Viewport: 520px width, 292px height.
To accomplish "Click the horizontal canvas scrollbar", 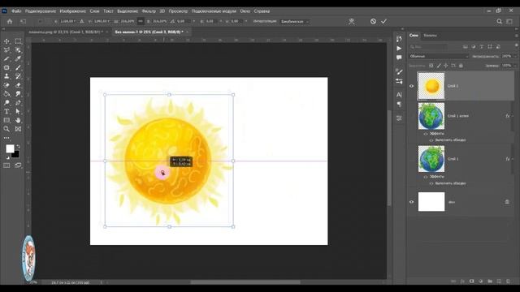I will [245, 282].
